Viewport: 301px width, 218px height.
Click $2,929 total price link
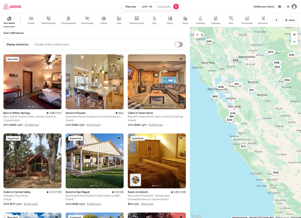click(156, 125)
